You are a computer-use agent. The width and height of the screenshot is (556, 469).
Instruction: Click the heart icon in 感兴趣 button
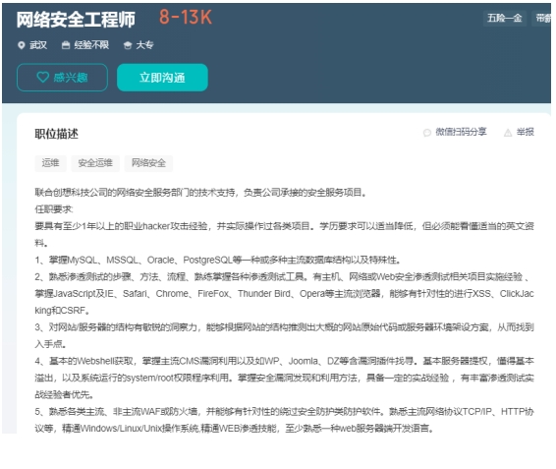43,77
